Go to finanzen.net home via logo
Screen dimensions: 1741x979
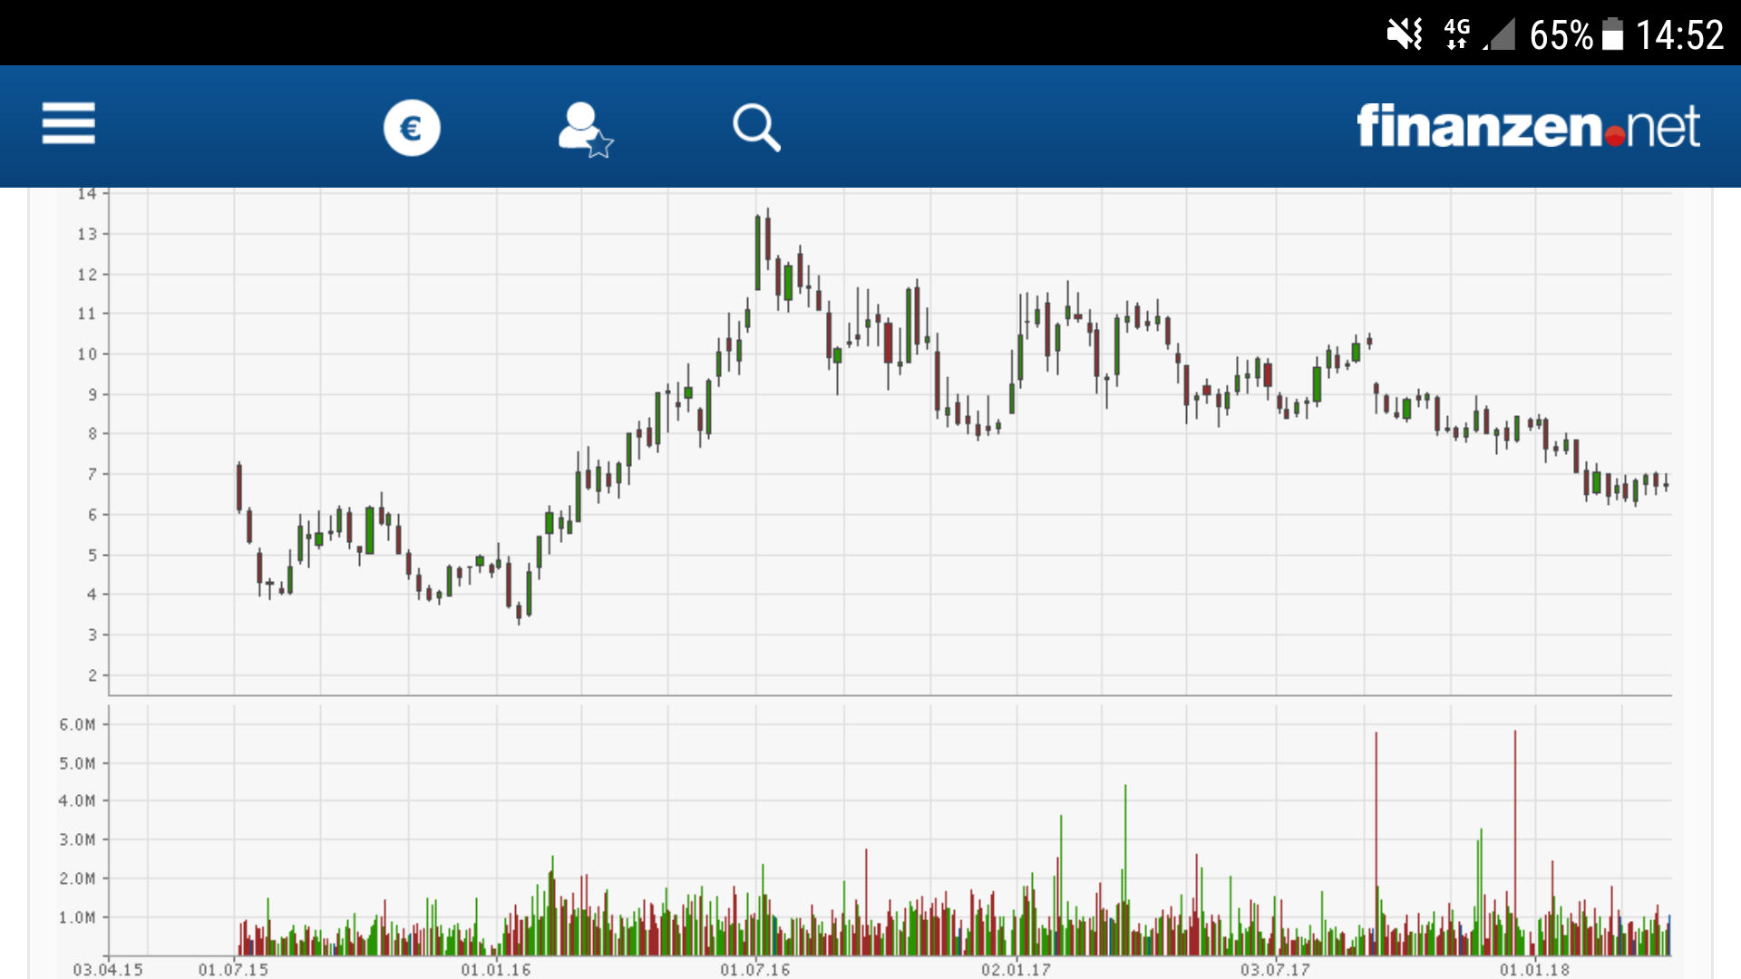1528,126
